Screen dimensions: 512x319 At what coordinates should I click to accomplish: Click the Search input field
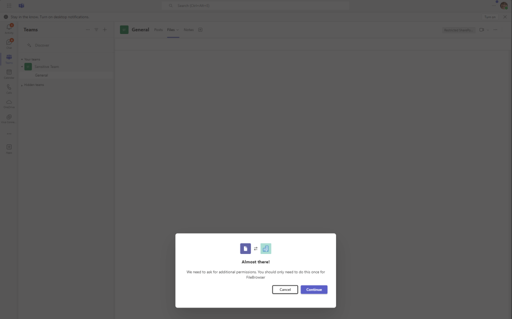[x=255, y=5]
